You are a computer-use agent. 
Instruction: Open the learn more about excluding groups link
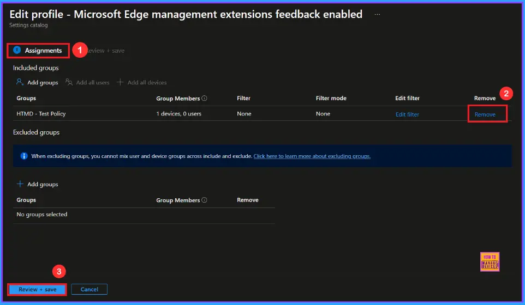coord(312,156)
